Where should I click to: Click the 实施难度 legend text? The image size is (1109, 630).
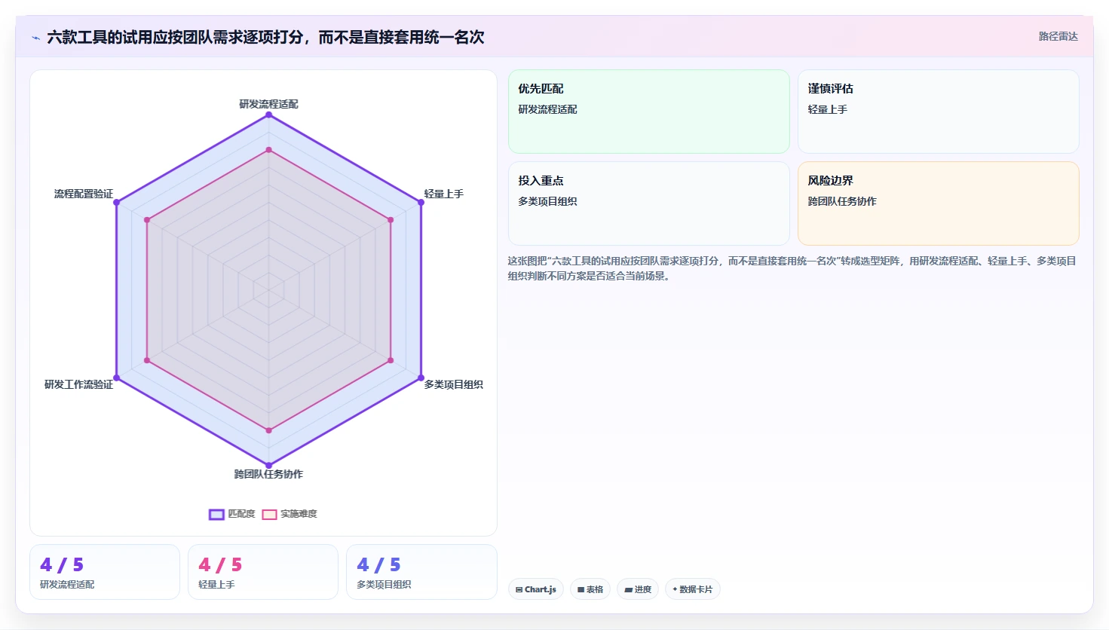point(299,514)
